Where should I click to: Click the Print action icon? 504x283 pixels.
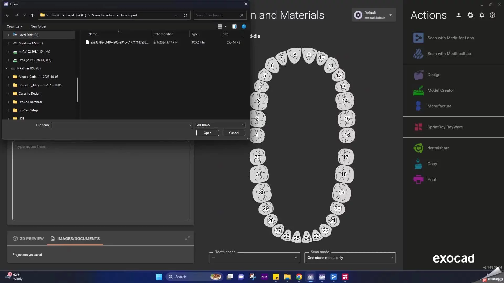418,179
